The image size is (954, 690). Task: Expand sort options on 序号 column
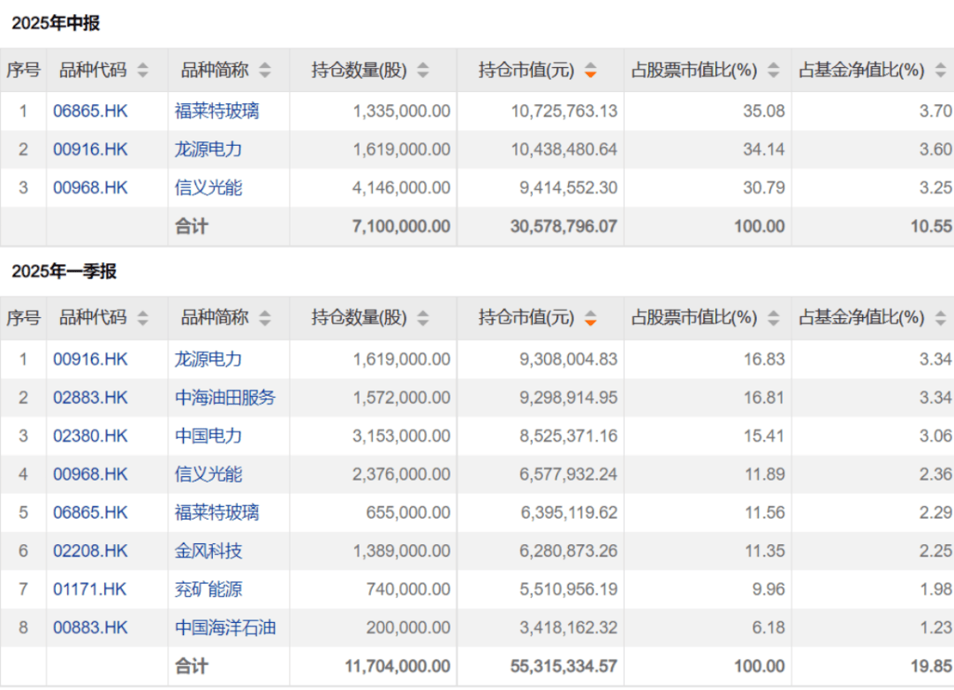23,71
